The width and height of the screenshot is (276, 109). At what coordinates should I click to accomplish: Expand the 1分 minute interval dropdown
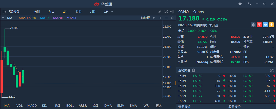(x=109, y=12)
